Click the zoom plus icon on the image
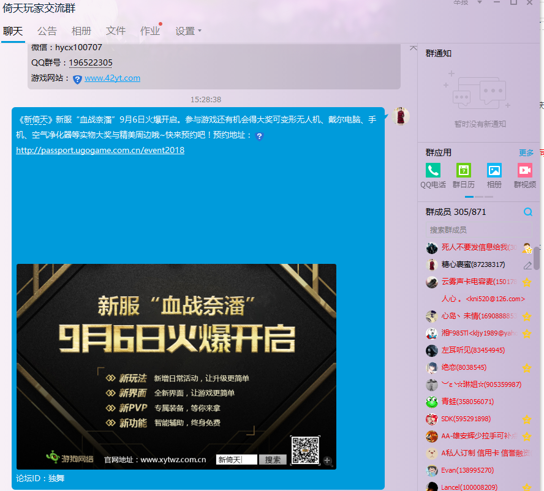The height and width of the screenshot is (491, 544). coord(327,461)
